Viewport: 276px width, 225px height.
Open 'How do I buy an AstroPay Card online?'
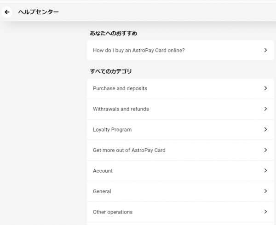point(180,50)
